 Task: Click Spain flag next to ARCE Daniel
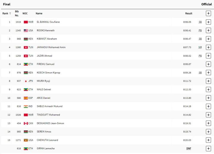(x=26, y=98)
